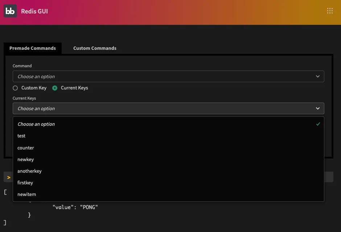Viewport: 341px width, 232px height.
Task: Open the apps grid menu icon
Action: point(330,11)
